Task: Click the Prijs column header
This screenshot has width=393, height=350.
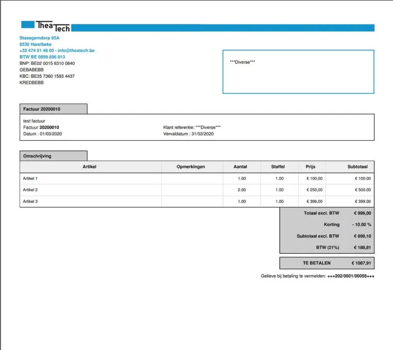Action: coord(310,166)
